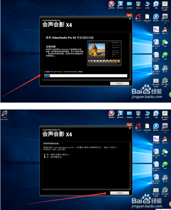Open the green MiTalk icon beside the progress dialog
This screenshot has height=210, width=171.
[165, 56]
